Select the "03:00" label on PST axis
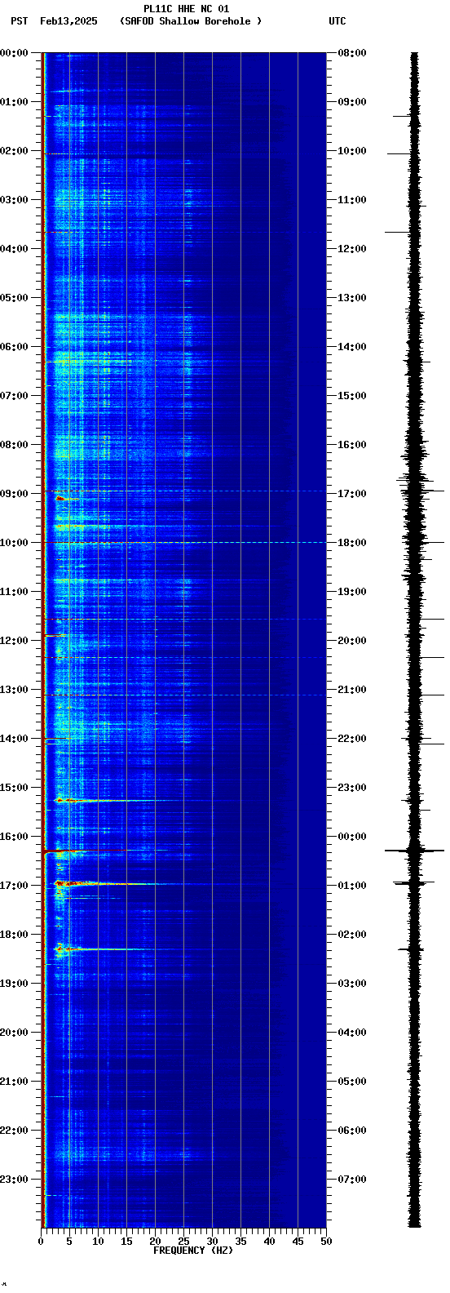 pos(14,200)
